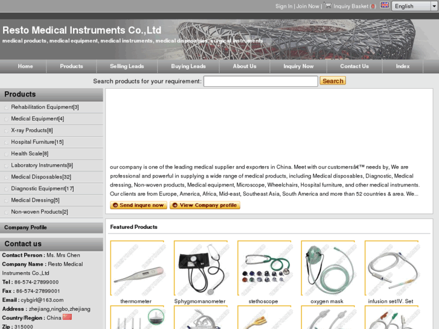Click the Company Profile sidebar header
This screenshot has height=329, width=439.
coord(51,228)
